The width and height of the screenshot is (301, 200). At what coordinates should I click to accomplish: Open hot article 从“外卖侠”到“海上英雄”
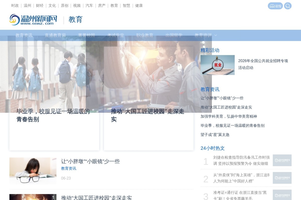241,178
